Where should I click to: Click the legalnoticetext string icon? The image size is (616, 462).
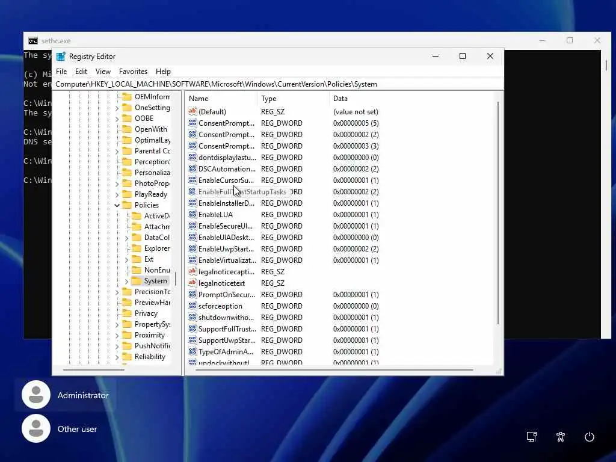click(192, 283)
